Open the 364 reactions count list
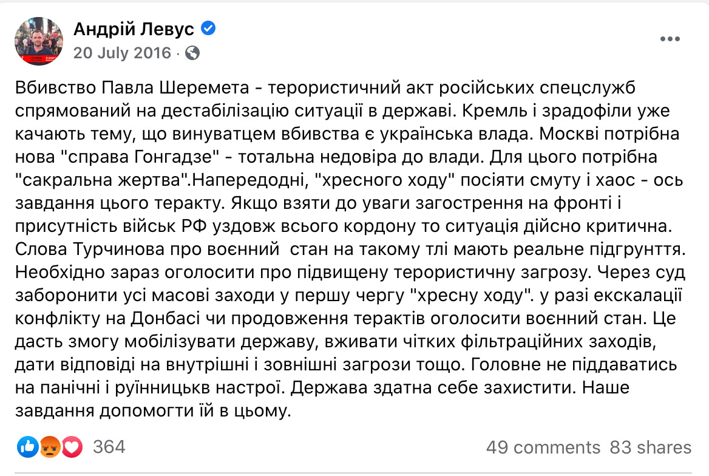Screen dimensions: 709x476 (109, 447)
